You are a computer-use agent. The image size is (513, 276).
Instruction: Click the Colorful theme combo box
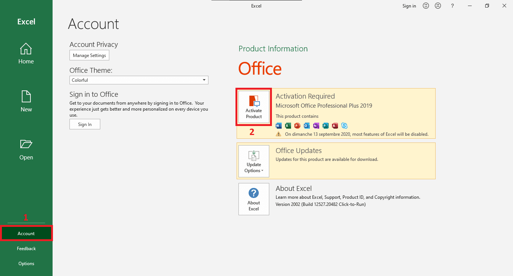(135, 80)
